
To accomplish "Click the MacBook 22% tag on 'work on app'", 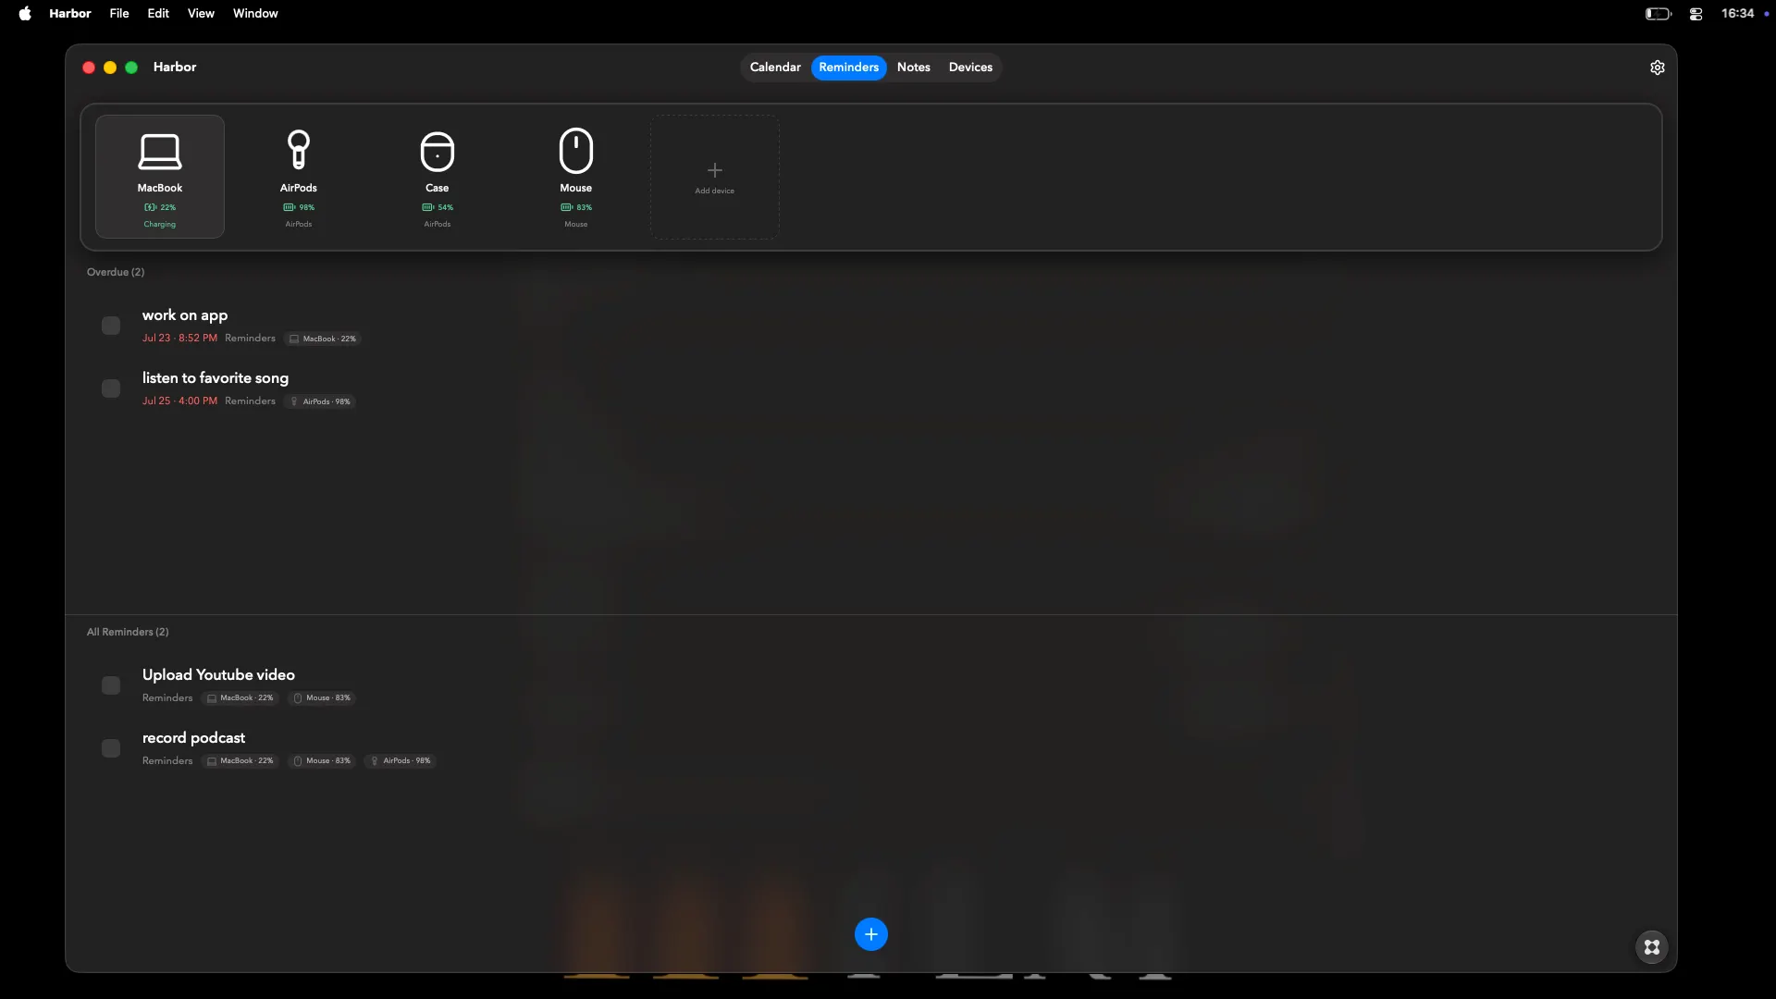I will tap(322, 339).
